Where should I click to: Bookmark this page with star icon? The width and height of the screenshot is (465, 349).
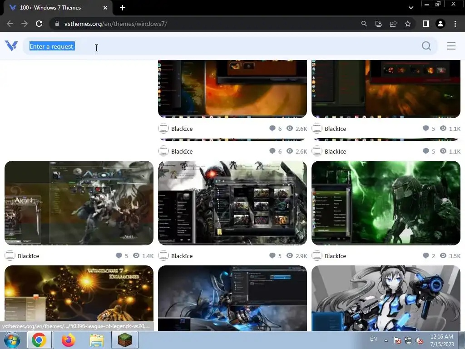click(x=408, y=24)
